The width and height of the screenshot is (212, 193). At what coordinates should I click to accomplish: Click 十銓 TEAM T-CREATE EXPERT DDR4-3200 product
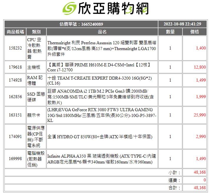point(100,80)
